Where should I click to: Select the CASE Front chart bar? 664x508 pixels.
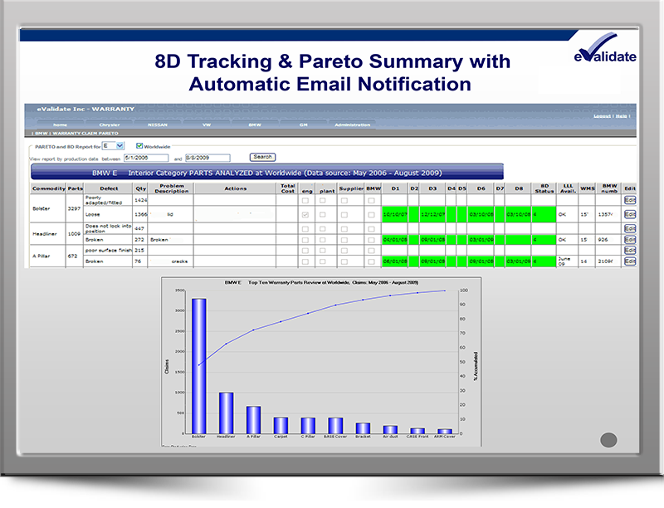[x=417, y=431]
